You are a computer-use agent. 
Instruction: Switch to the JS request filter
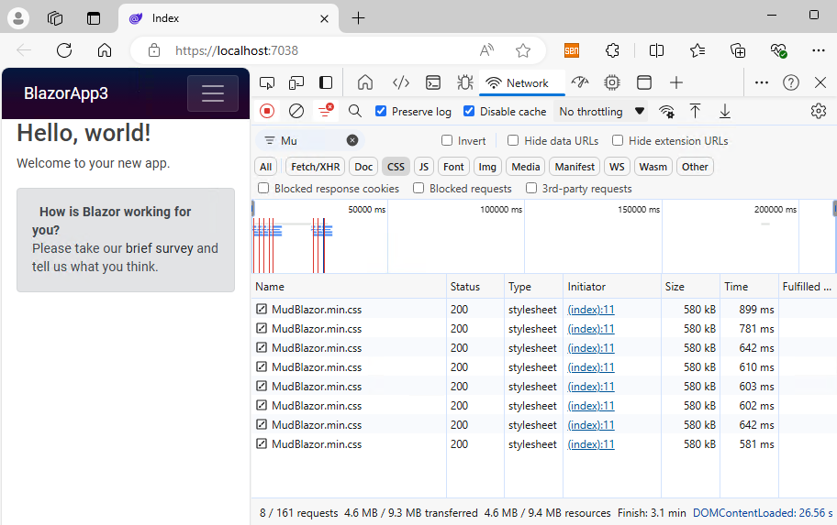click(423, 167)
